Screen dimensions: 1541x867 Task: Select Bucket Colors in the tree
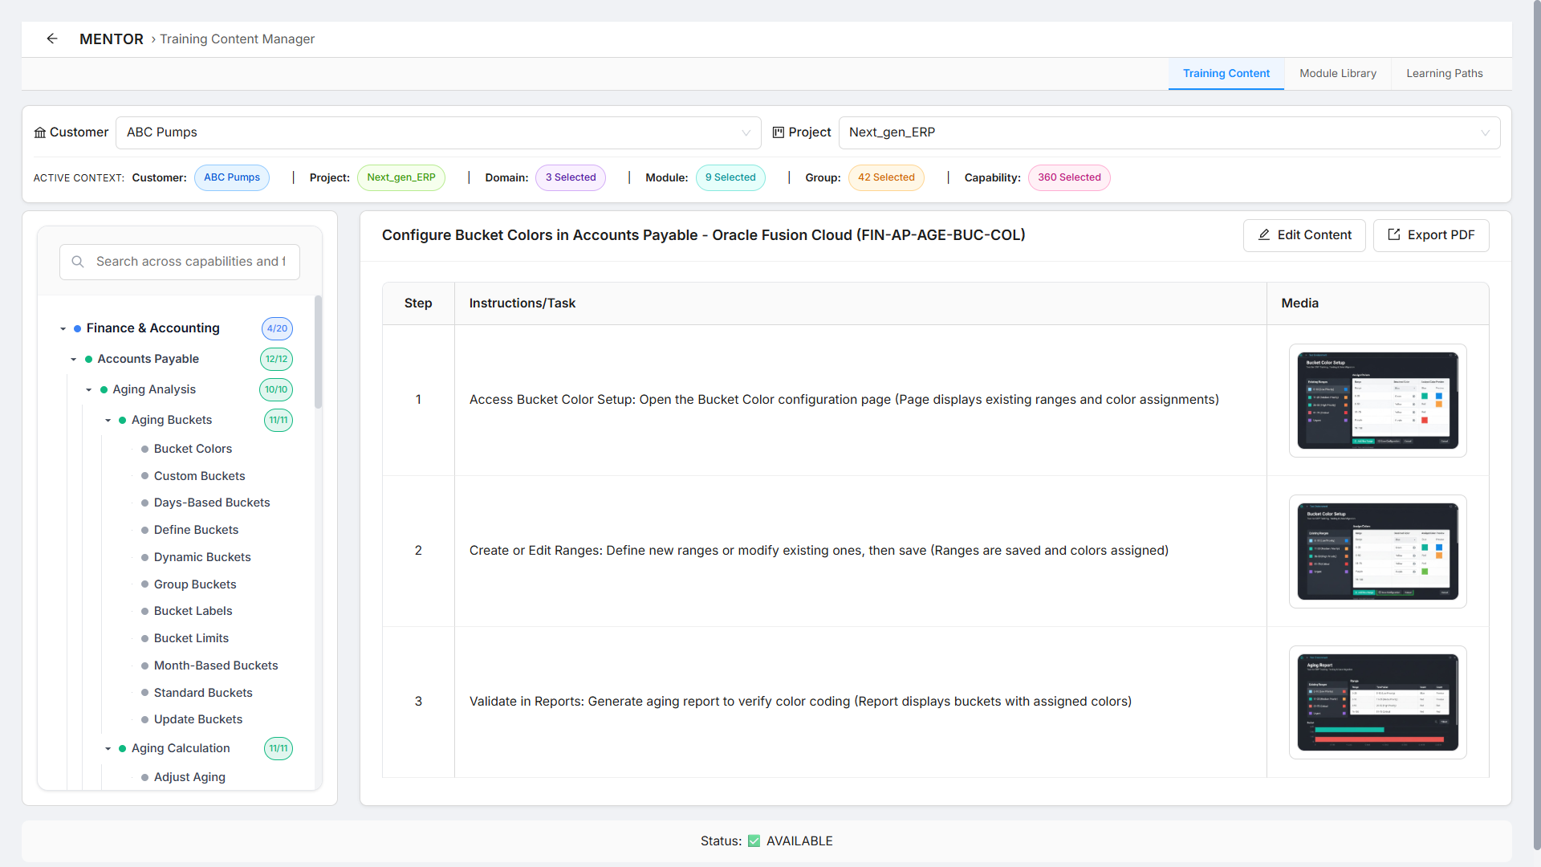193,449
